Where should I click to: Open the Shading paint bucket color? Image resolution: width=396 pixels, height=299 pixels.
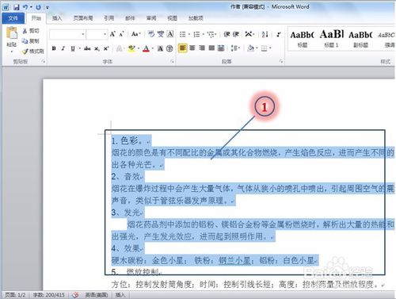250,48
